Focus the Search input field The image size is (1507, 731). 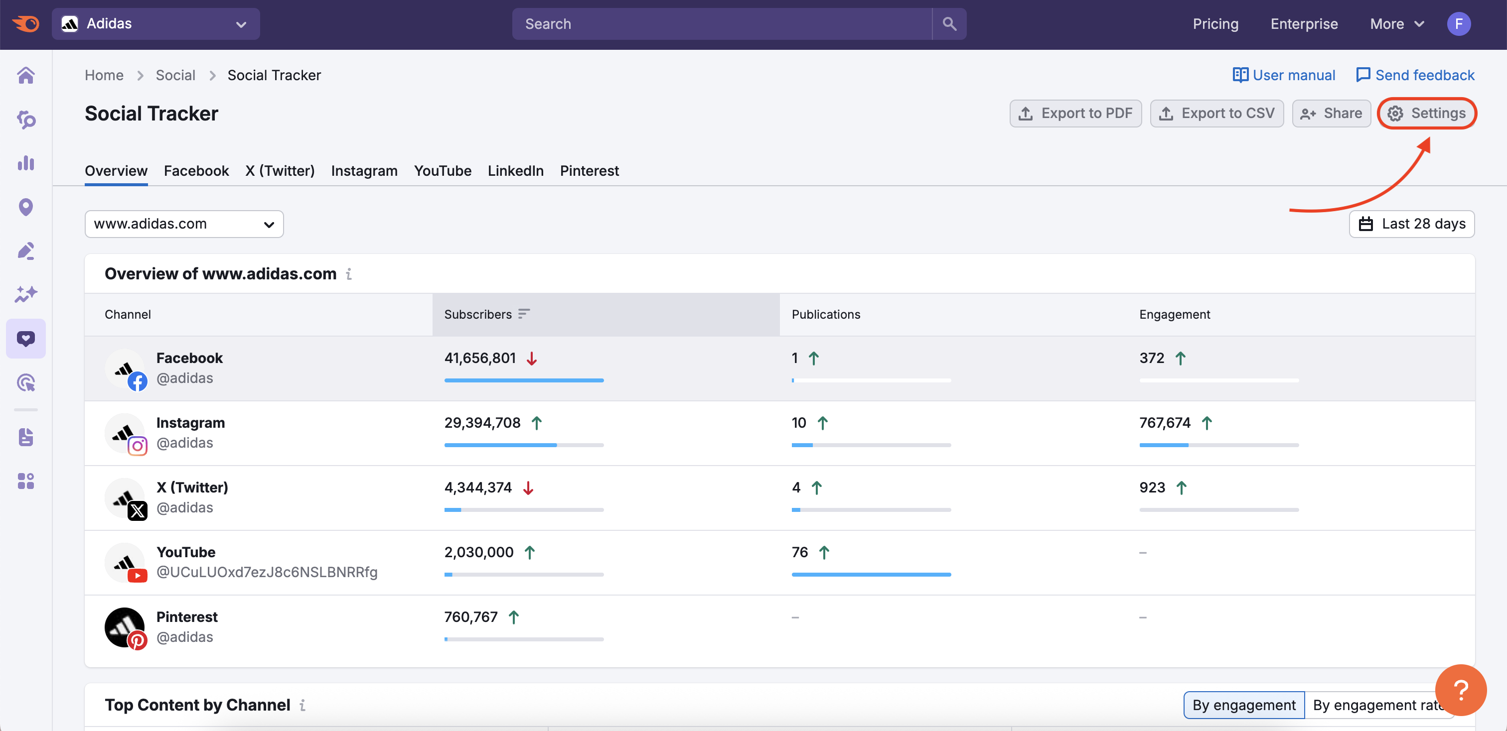click(722, 24)
